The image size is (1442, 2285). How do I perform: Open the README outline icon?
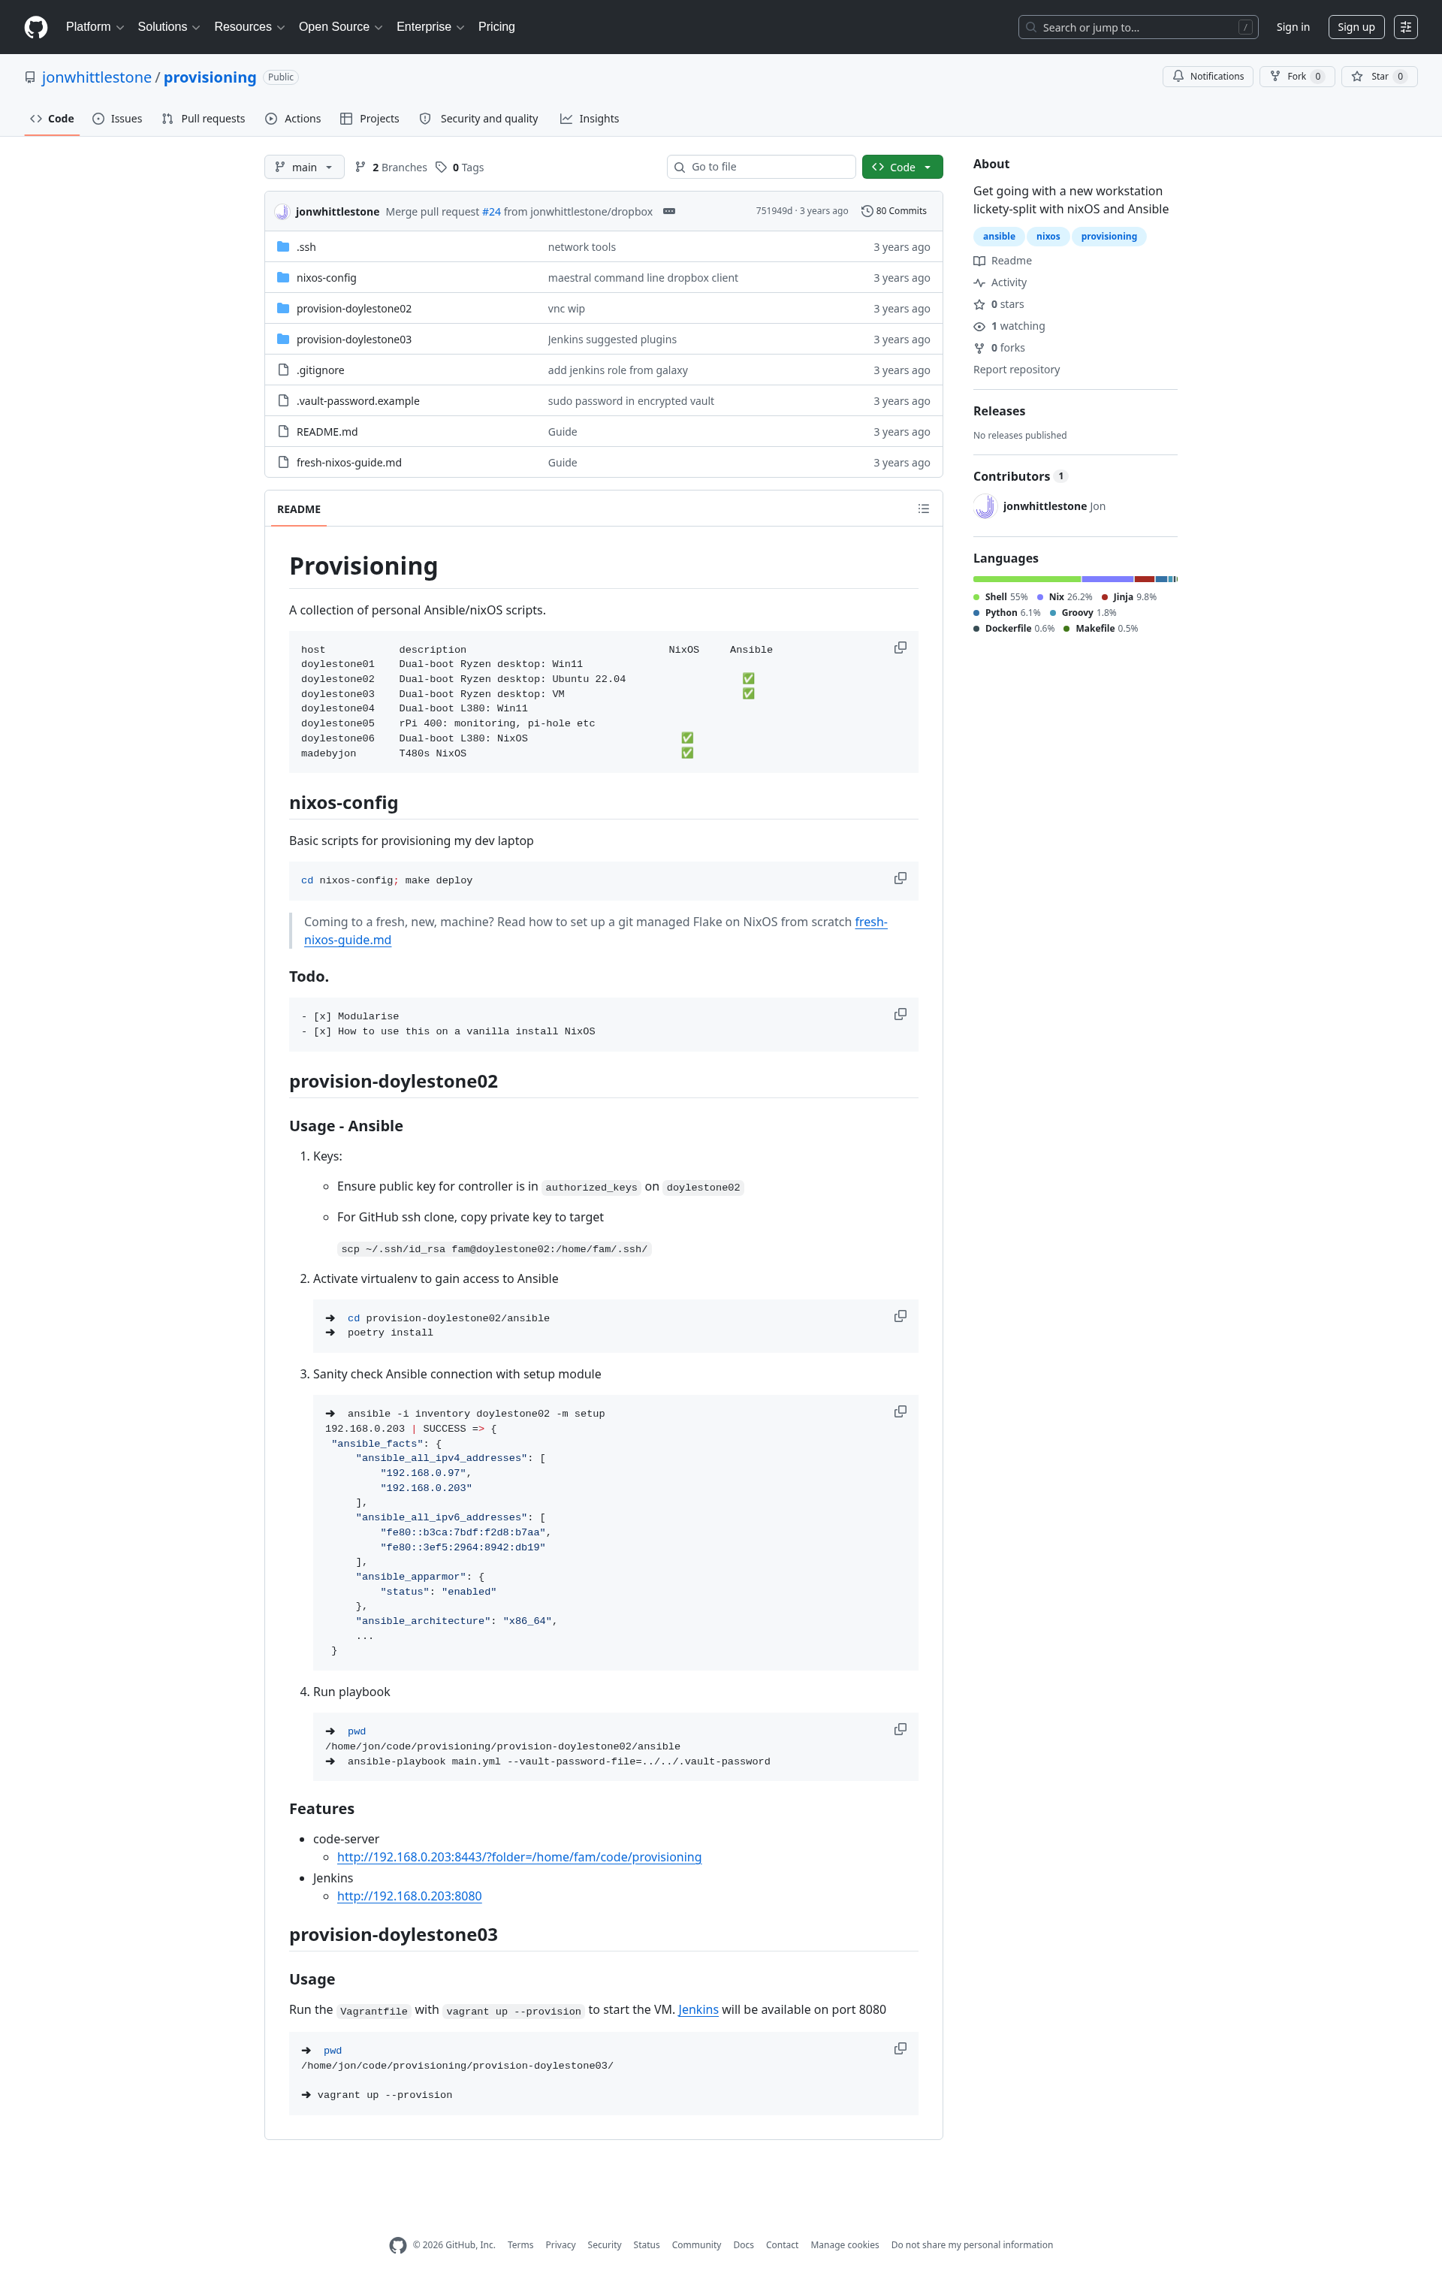pyautogui.click(x=923, y=509)
